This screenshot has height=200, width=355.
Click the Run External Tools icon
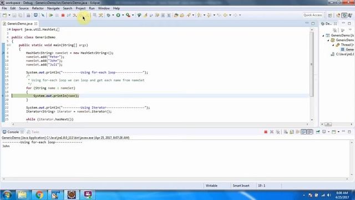pyautogui.click(x=128, y=15)
